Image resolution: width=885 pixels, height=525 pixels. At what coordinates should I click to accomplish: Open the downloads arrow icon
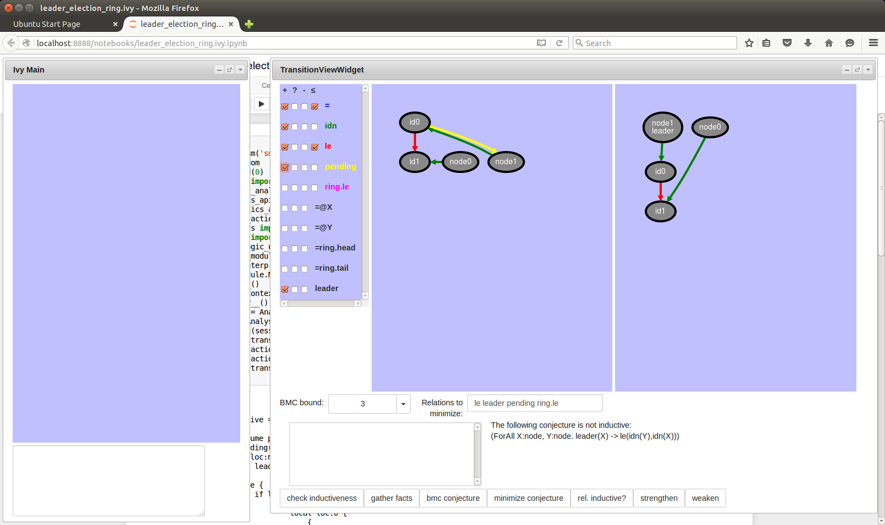[x=807, y=43]
